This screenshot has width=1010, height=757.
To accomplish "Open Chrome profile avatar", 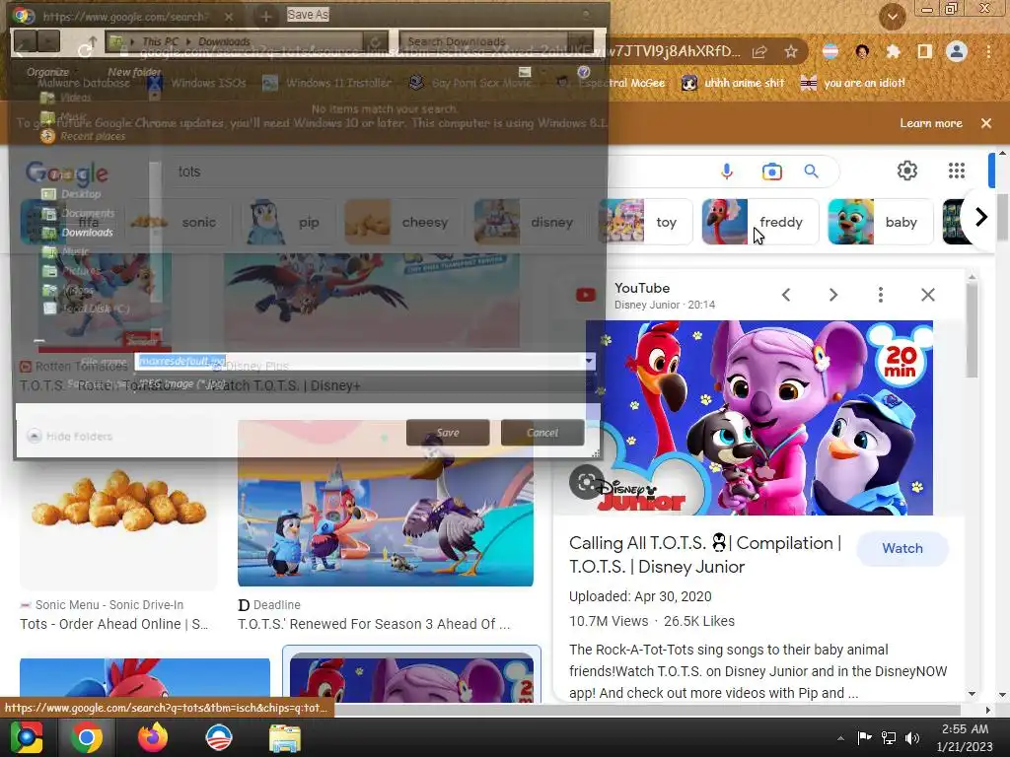I will pyautogui.click(x=957, y=51).
